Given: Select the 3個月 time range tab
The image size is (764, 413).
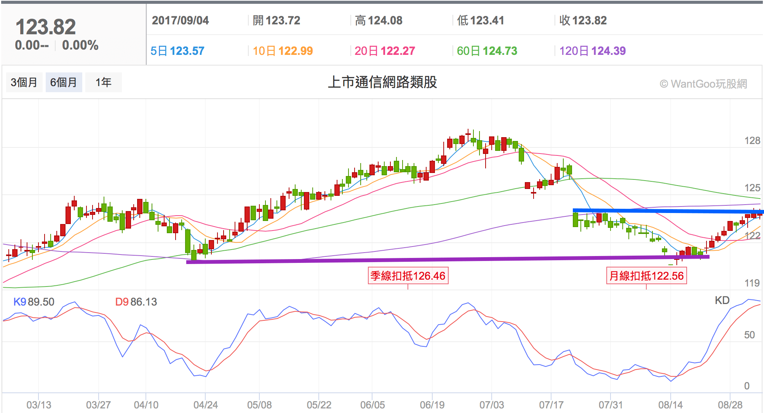Looking at the screenshot, I should [24, 82].
